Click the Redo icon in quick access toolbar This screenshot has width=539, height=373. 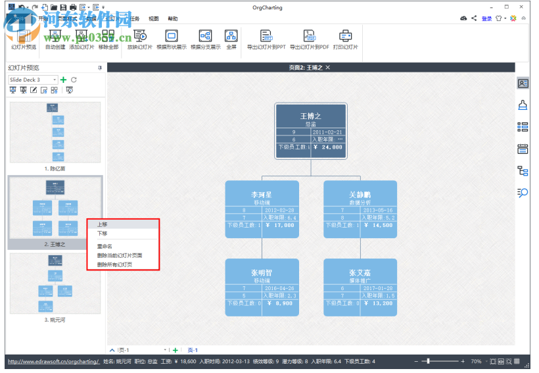pos(35,7)
